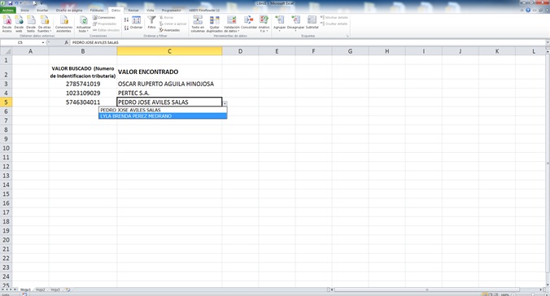550x296 pixels.
Task: Click Quitar duplicados icon
Action: (214, 24)
